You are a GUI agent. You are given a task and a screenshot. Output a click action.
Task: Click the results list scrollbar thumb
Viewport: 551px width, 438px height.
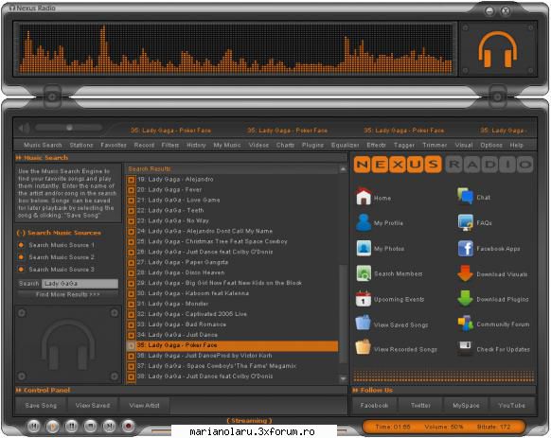click(343, 314)
